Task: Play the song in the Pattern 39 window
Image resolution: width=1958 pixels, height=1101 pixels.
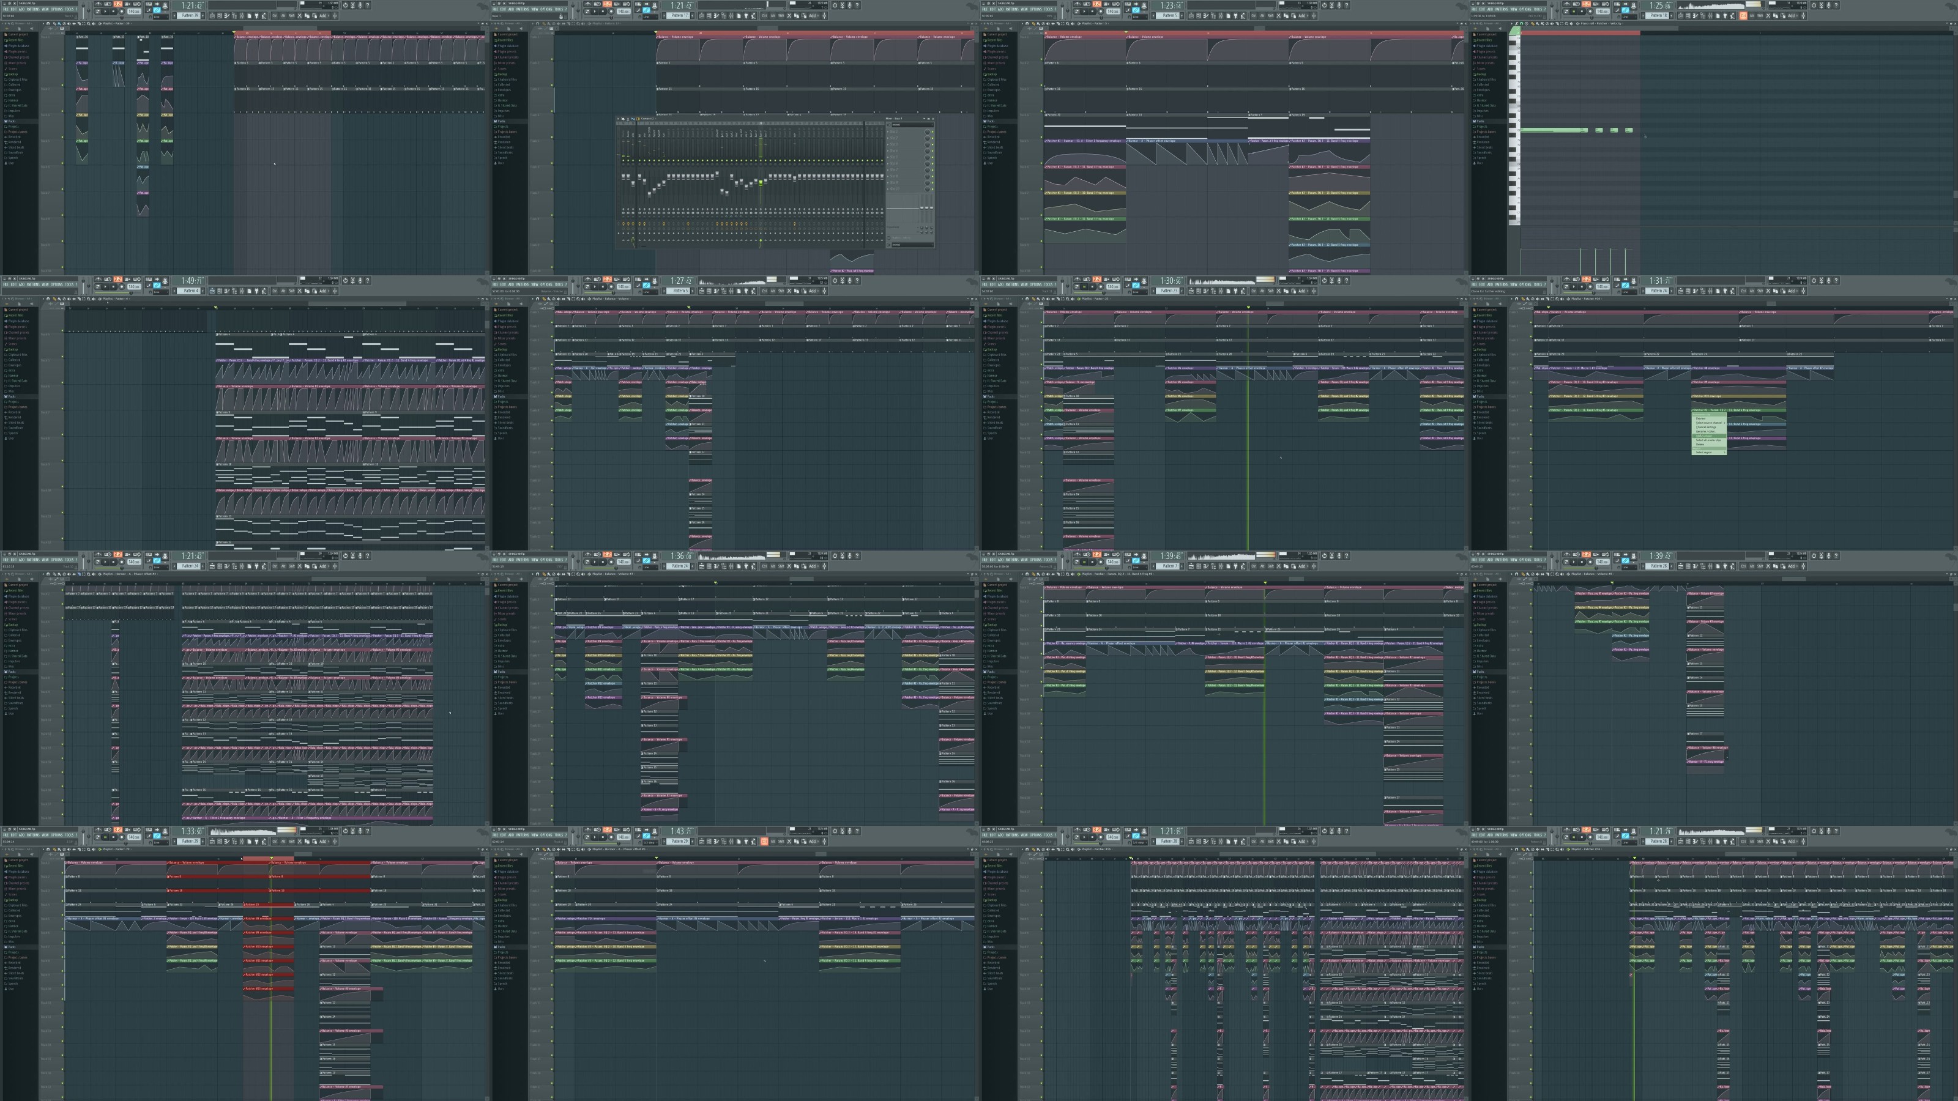Action: point(105,12)
